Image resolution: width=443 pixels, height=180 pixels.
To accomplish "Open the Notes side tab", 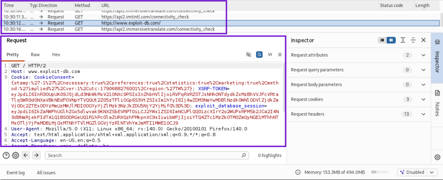I will point(437,104).
